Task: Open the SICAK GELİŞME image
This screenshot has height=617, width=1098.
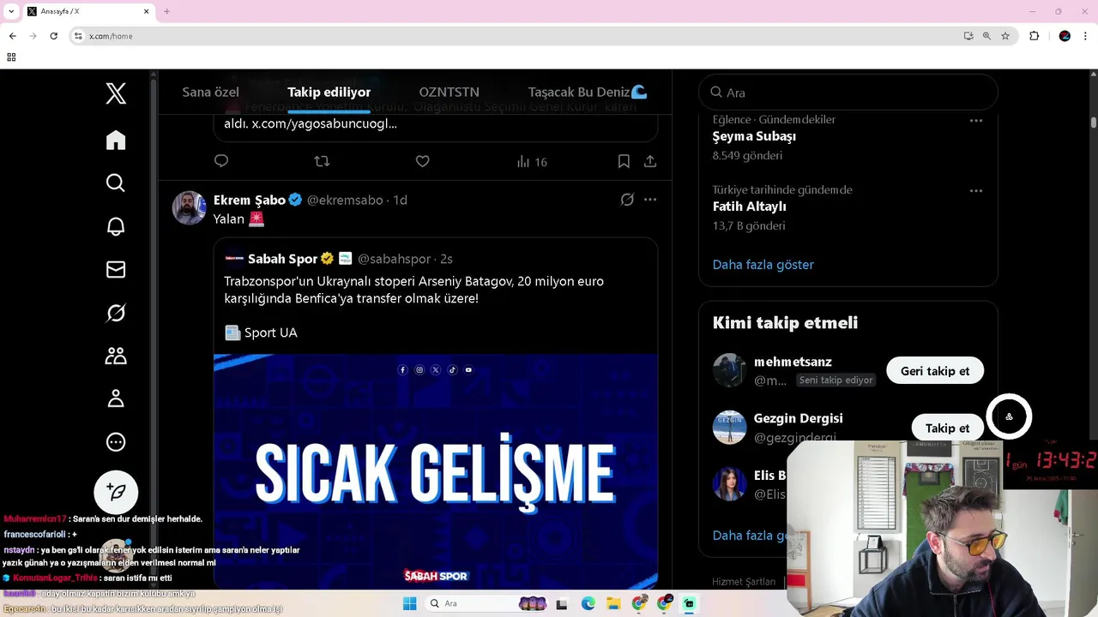Action: coord(436,471)
